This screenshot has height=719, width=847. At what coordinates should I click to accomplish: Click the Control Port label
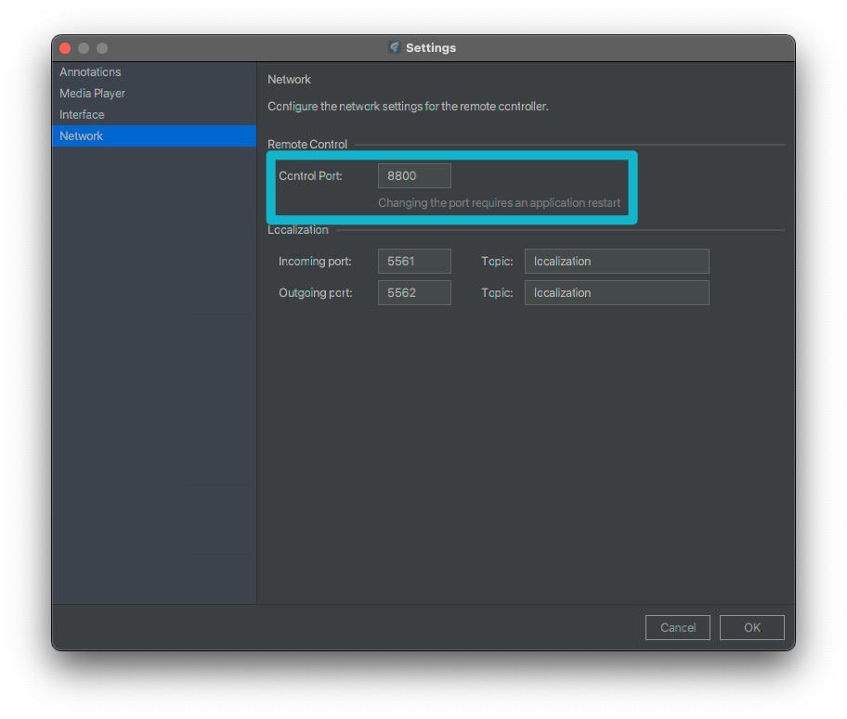tap(310, 176)
